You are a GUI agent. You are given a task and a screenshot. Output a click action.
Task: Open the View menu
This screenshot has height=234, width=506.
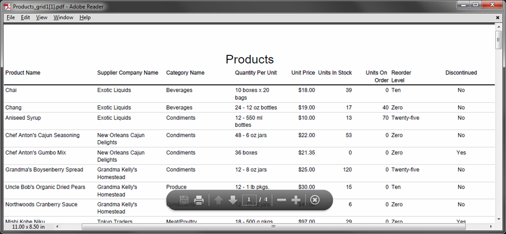(42, 17)
